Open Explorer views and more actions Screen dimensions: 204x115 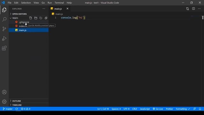tap(44, 9)
